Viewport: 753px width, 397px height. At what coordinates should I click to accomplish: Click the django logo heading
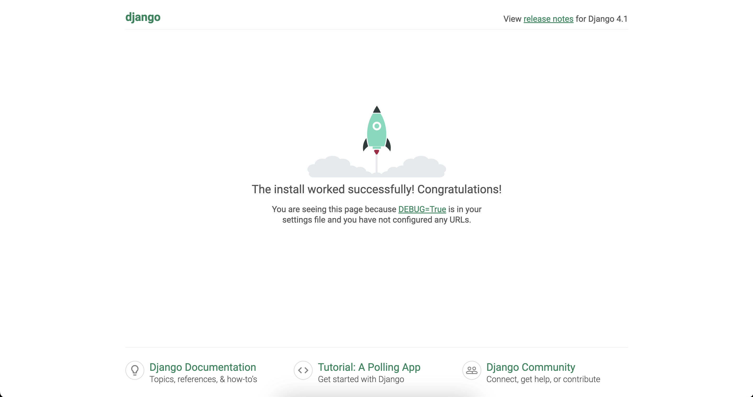click(x=143, y=17)
